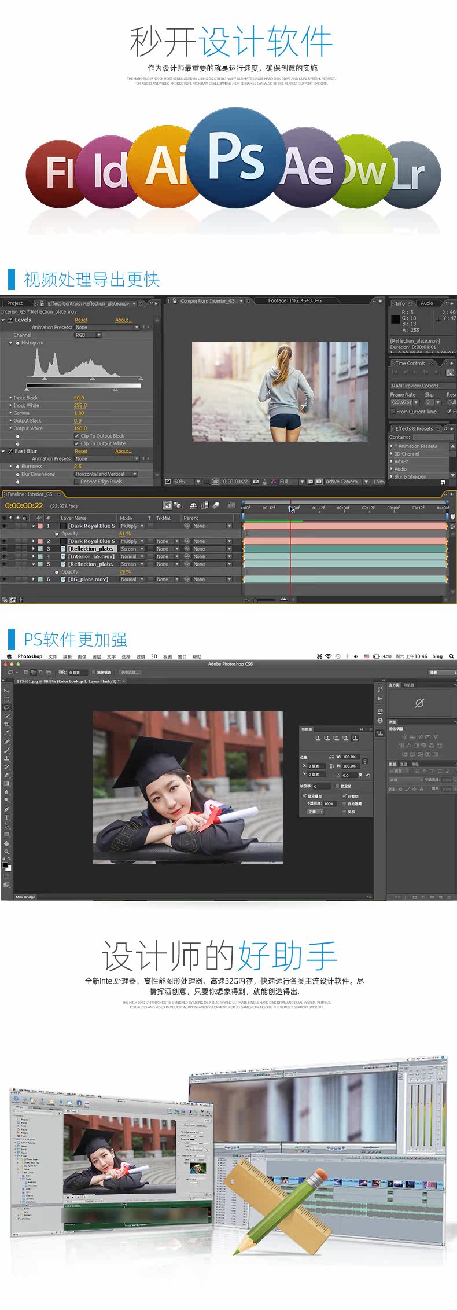Select the Gradient tool
The image size is (457, 1310).
7,784
